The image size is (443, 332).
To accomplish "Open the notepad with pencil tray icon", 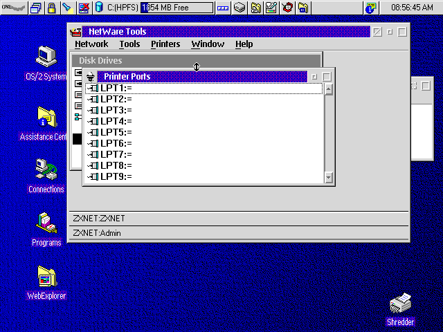I will pos(271,8).
